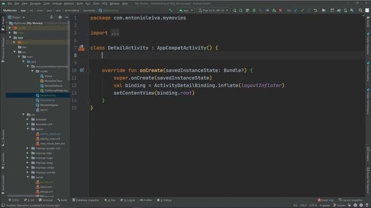Click the undo rollback arrow icon

pyautogui.click(x=315, y=10)
